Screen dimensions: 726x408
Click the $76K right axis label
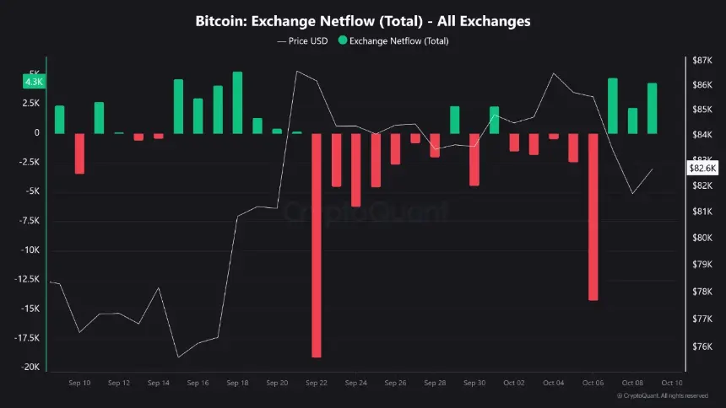click(x=702, y=346)
